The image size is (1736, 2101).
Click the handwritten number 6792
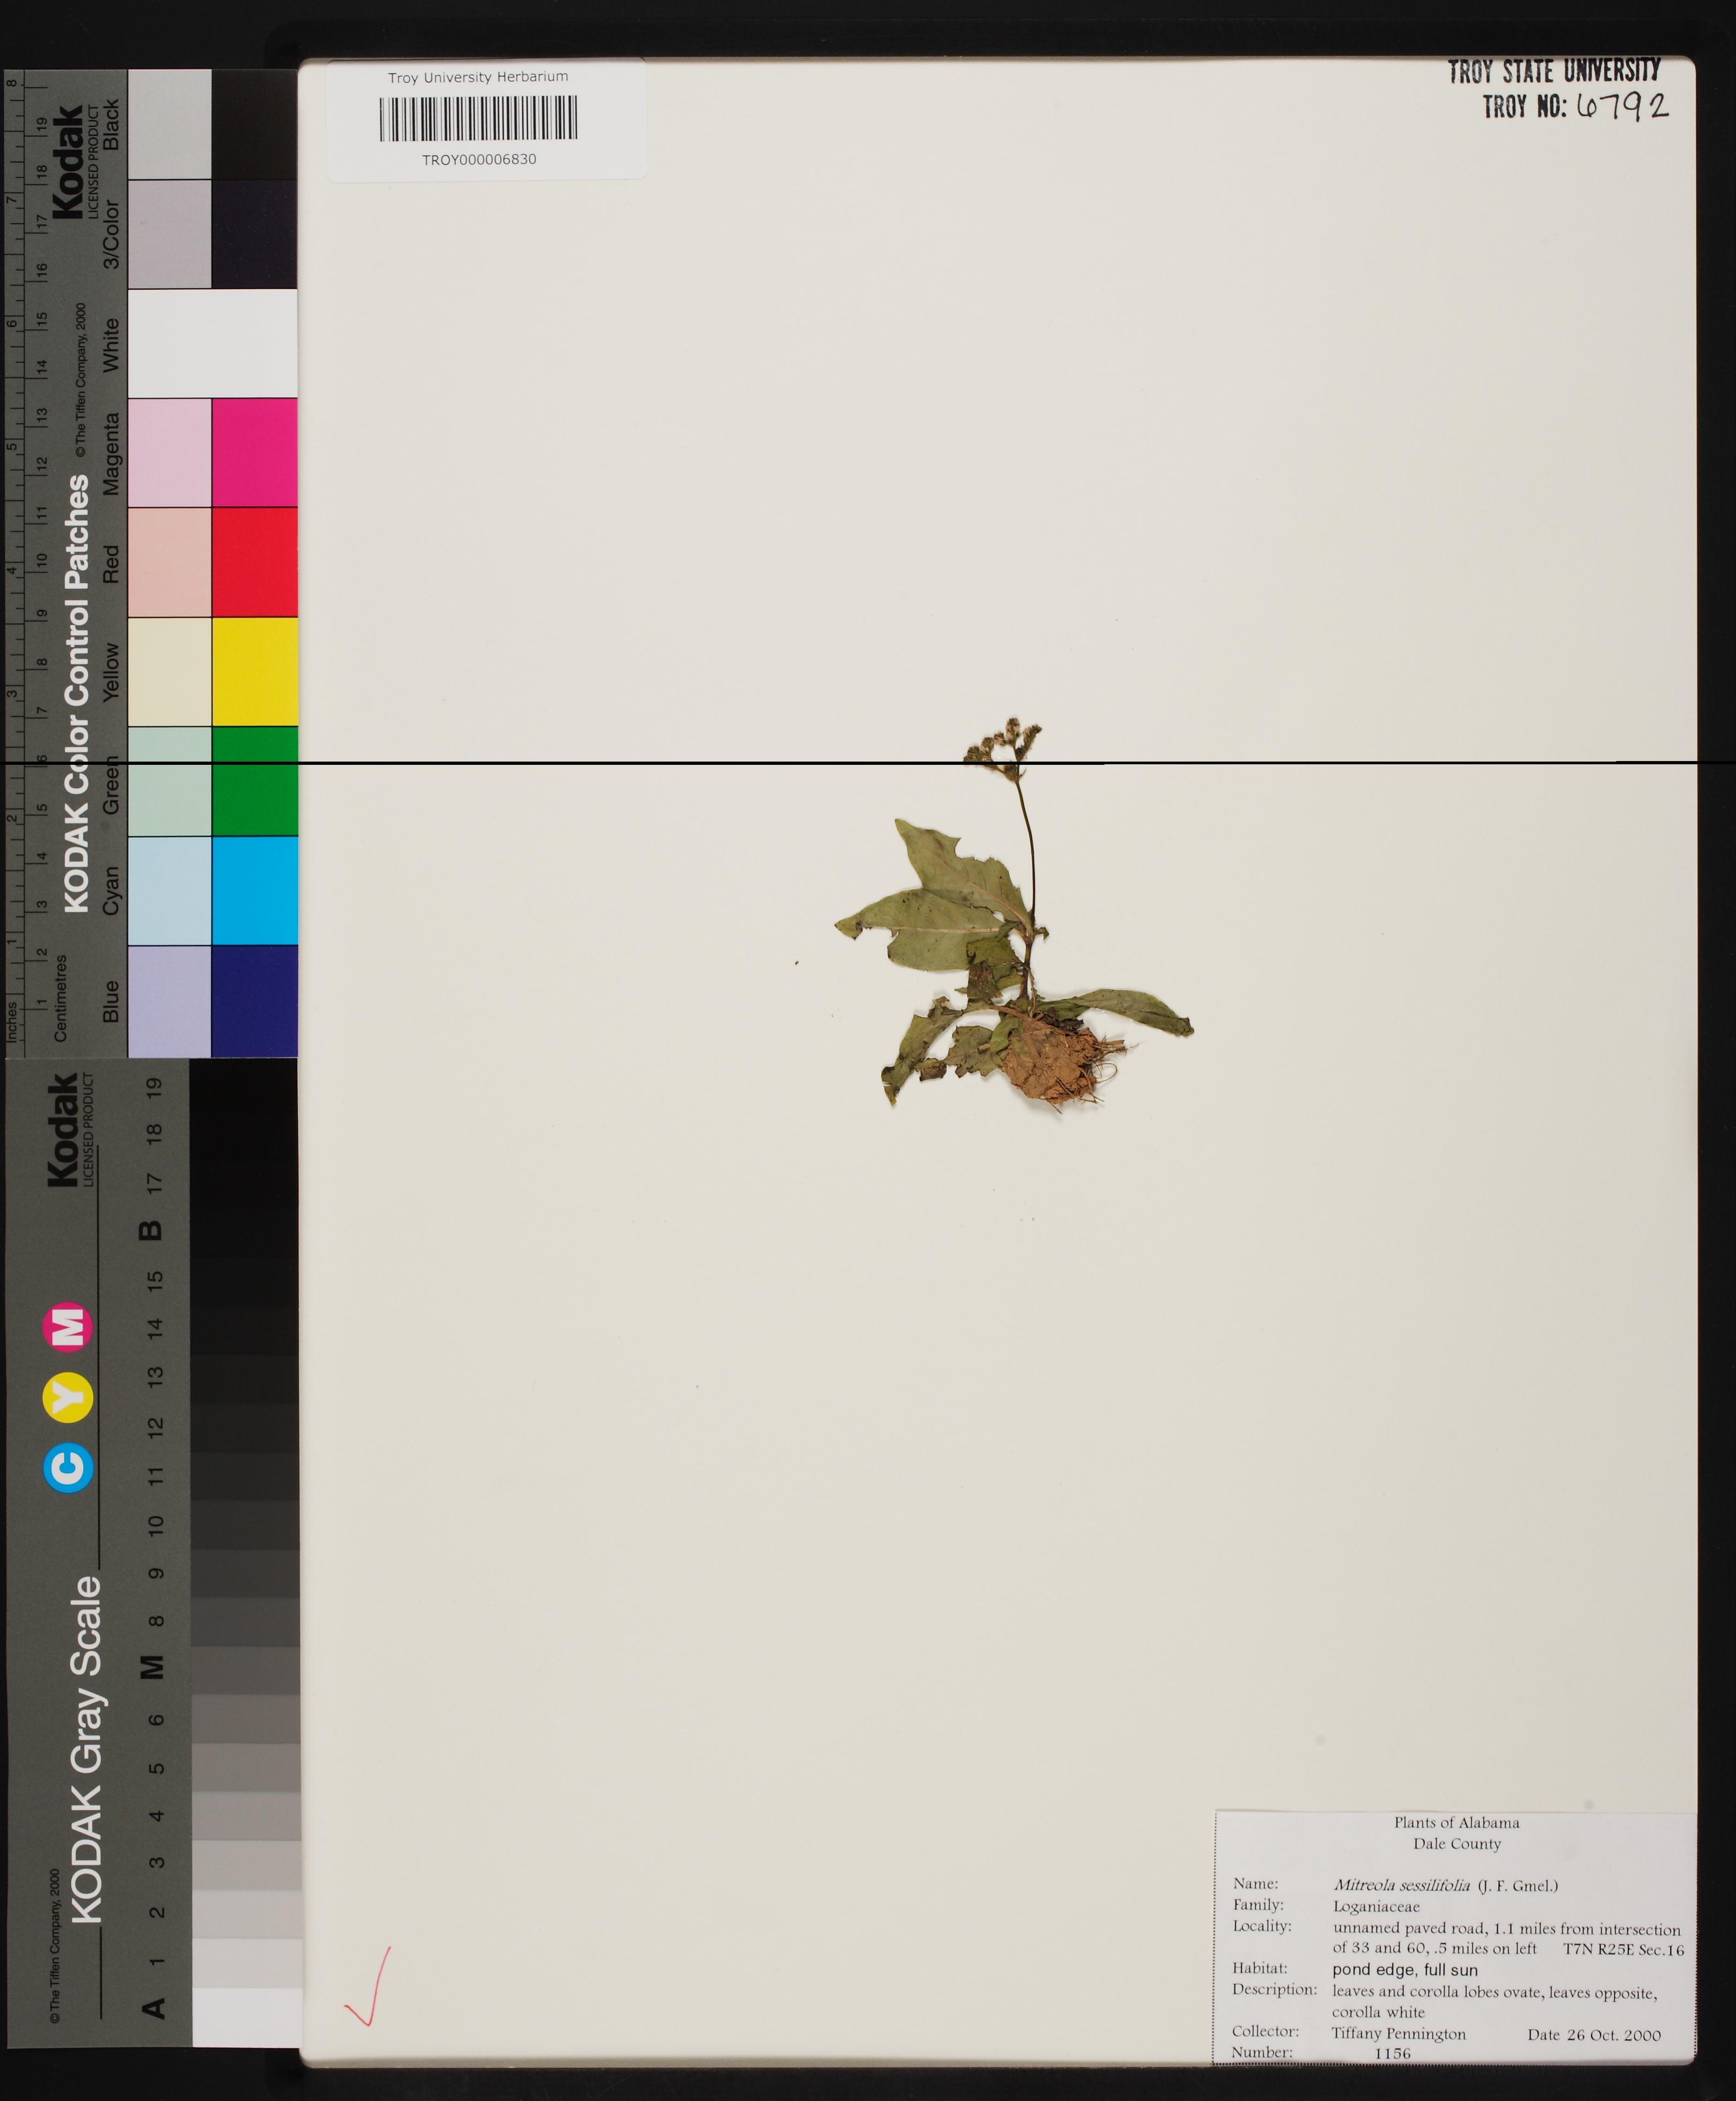coord(1622,106)
